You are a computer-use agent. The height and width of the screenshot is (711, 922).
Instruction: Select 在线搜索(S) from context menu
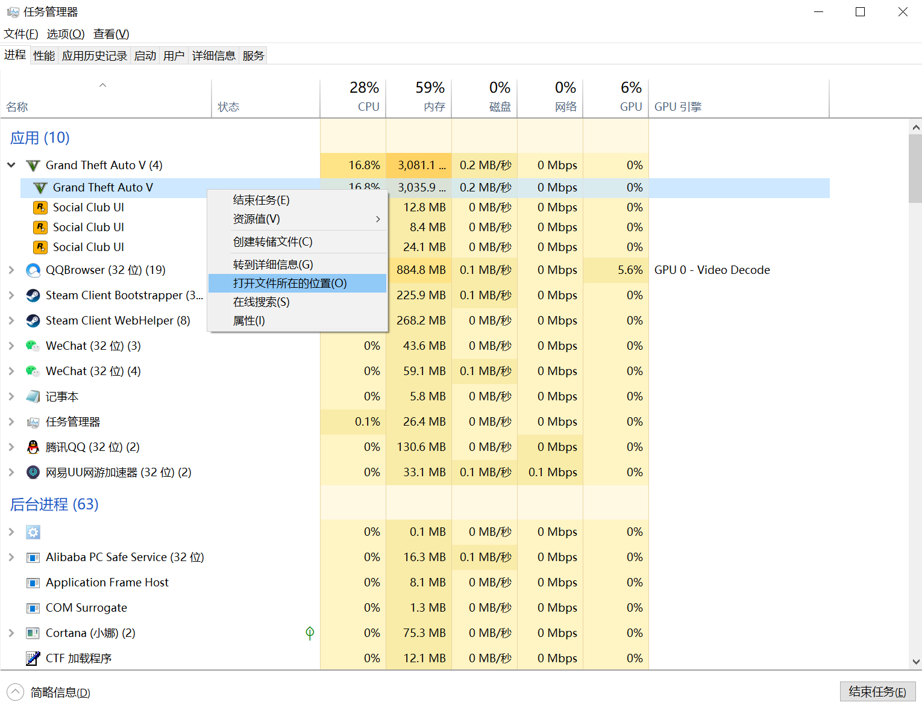(x=297, y=302)
